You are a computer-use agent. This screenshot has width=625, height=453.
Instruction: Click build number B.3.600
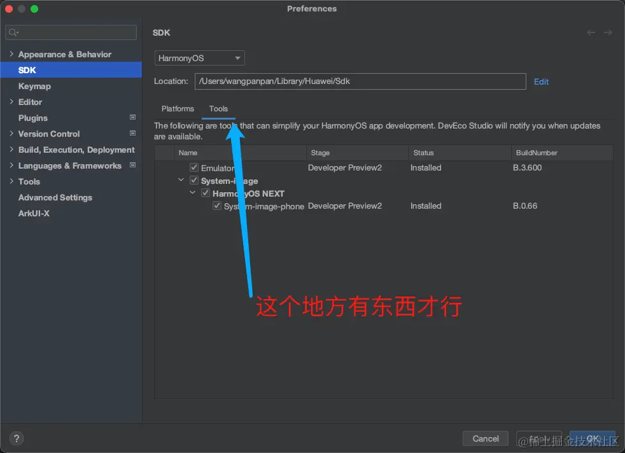(528, 168)
